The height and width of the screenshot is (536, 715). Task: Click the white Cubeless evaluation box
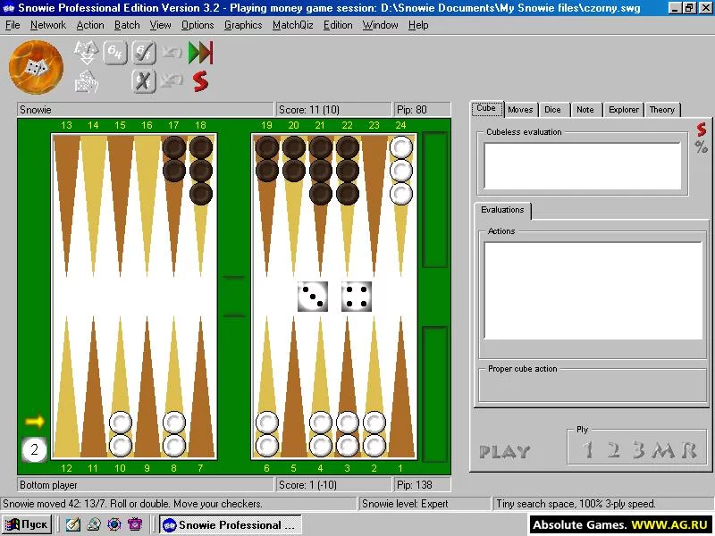583,166
